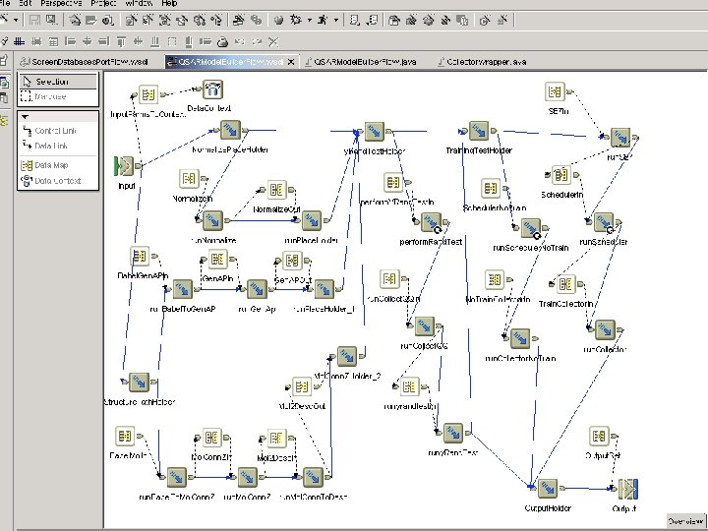Select the runScheduler loop node
Image resolution: width=708 pixels, height=531 pixels.
click(x=604, y=222)
